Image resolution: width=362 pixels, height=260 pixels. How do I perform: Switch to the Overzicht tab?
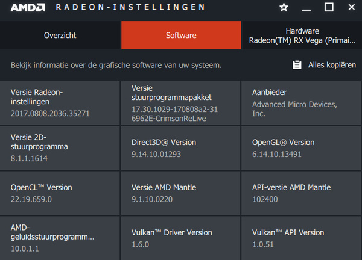[60, 36]
